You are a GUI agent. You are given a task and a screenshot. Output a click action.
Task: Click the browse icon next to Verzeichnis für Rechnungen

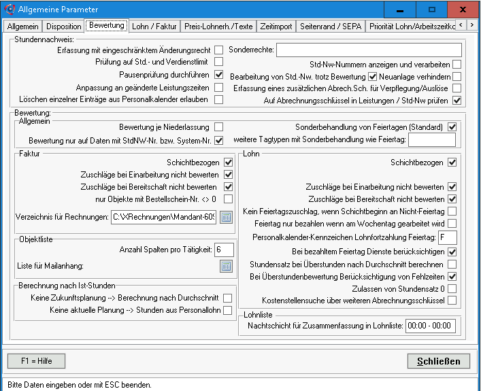point(227,218)
